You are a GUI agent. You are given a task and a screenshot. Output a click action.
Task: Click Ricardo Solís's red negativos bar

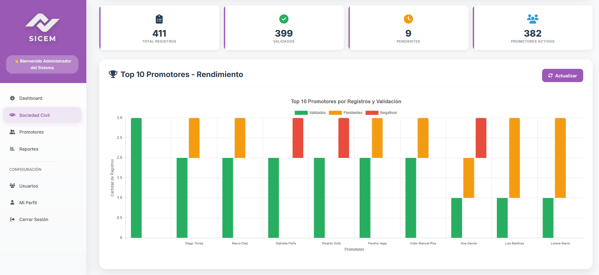[344, 138]
